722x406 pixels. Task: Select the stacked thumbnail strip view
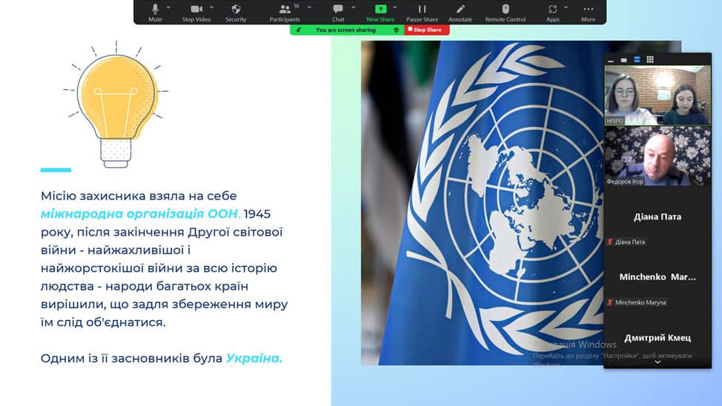pyautogui.click(x=637, y=60)
